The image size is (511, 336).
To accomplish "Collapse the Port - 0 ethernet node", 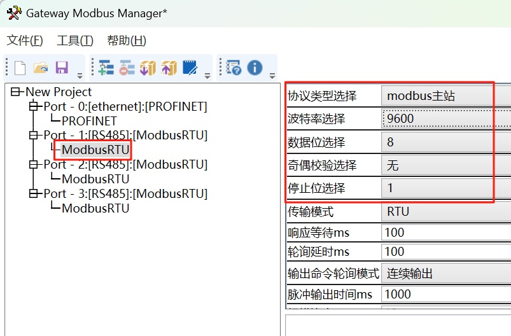I will coord(33,106).
